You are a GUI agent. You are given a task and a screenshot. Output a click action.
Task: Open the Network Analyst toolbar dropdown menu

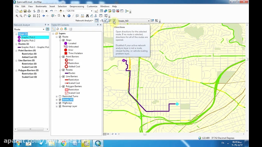click(x=84, y=21)
